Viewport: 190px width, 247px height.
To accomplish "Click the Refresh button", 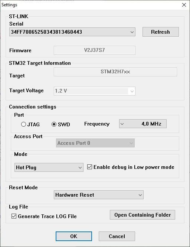I will pos(160,32).
